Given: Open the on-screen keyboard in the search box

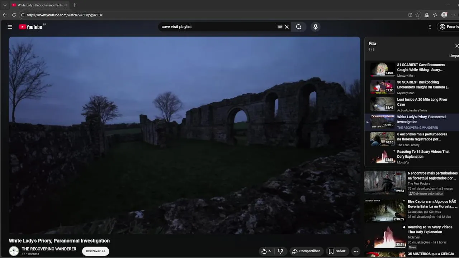Looking at the screenshot, I should (x=280, y=27).
